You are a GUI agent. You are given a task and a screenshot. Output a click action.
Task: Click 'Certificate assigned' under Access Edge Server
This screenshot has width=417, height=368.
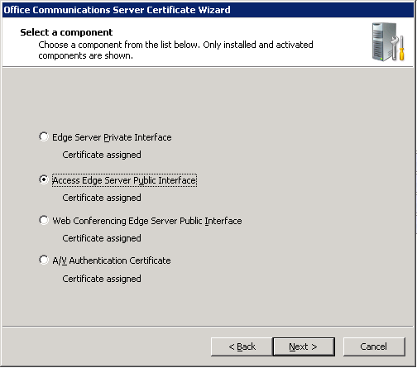pyautogui.click(x=102, y=198)
